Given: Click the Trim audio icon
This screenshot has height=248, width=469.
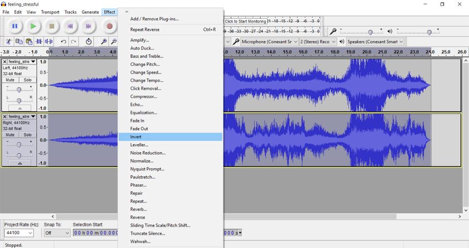Looking at the screenshot, I should click(x=39, y=41).
